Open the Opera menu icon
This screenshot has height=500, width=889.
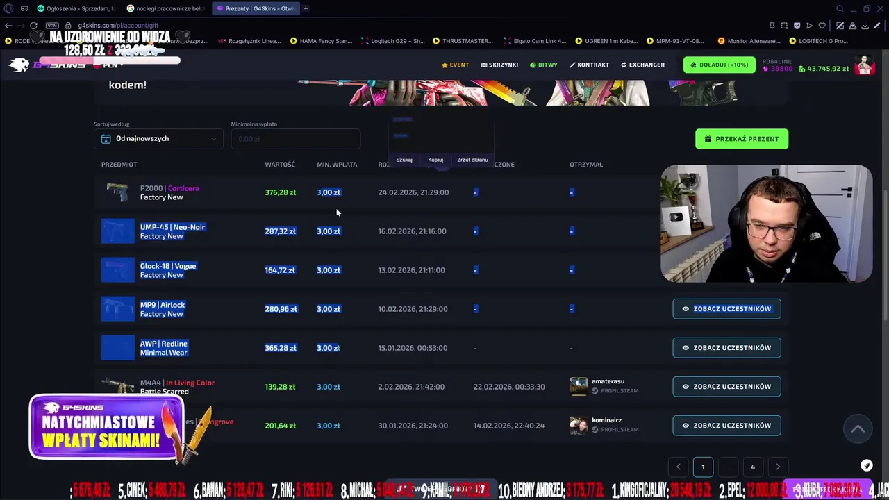[9, 8]
